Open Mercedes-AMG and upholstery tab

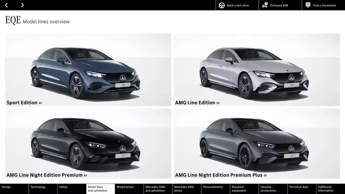158,189
